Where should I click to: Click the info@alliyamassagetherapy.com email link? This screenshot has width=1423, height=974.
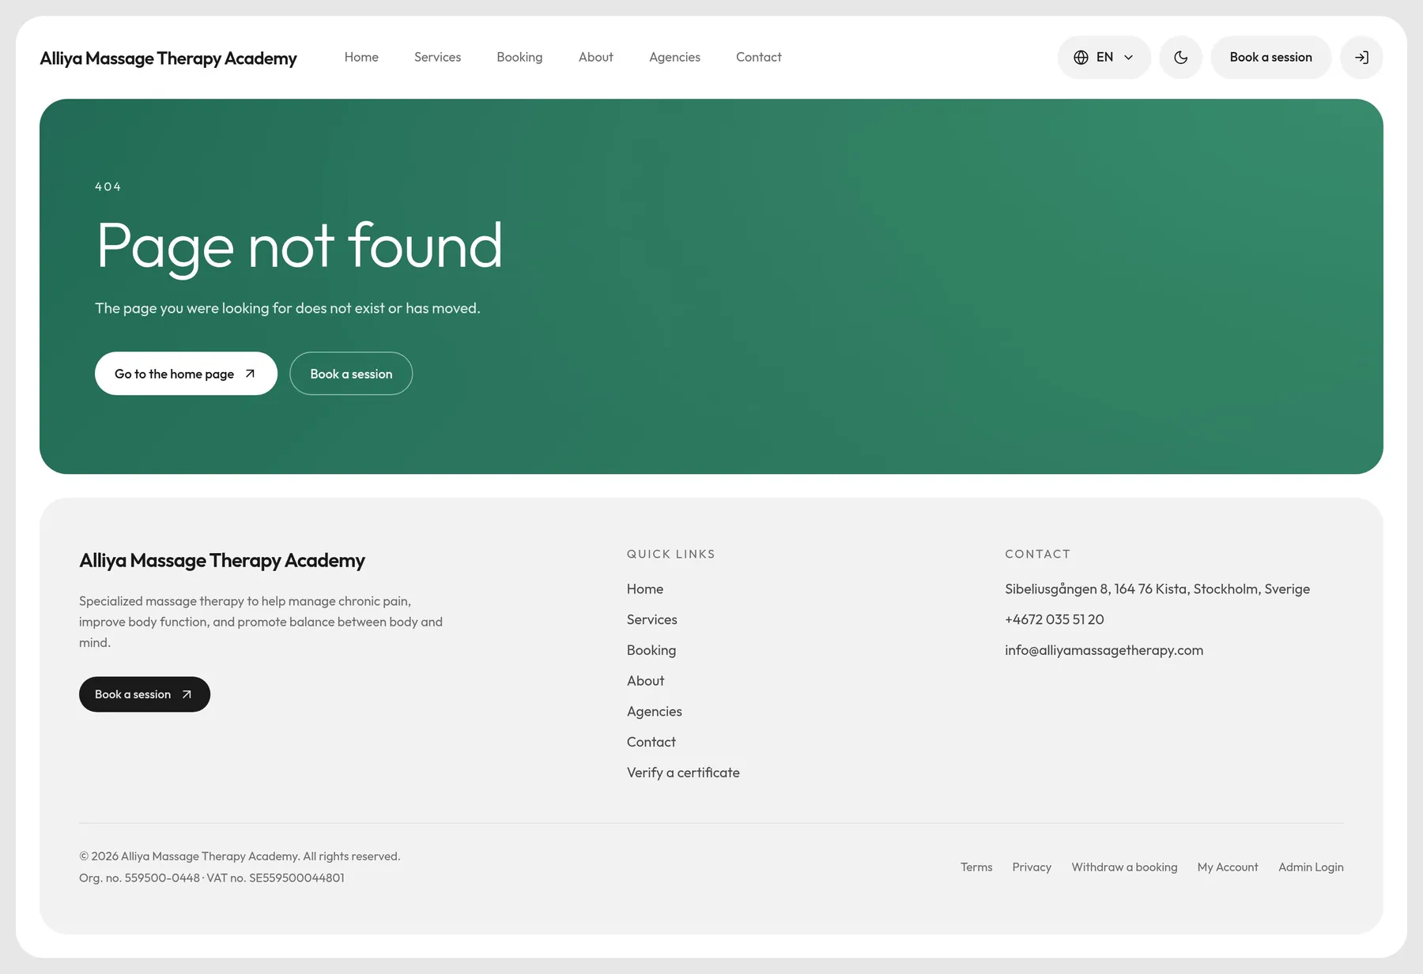point(1104,650)
